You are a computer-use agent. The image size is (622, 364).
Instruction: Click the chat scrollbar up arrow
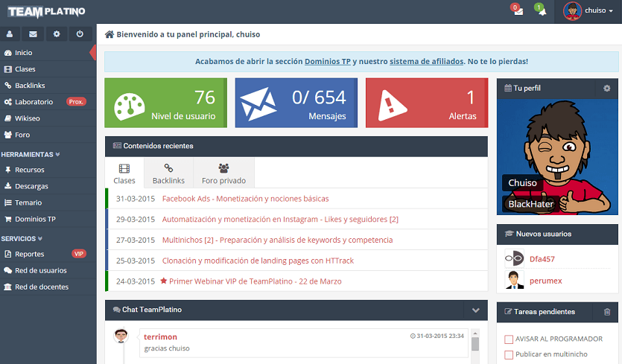[x=475, y=332]
